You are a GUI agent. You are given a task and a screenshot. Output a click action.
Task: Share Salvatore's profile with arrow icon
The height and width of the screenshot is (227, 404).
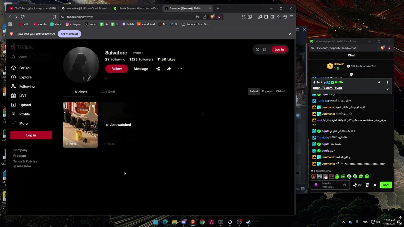tap(169, 69)
